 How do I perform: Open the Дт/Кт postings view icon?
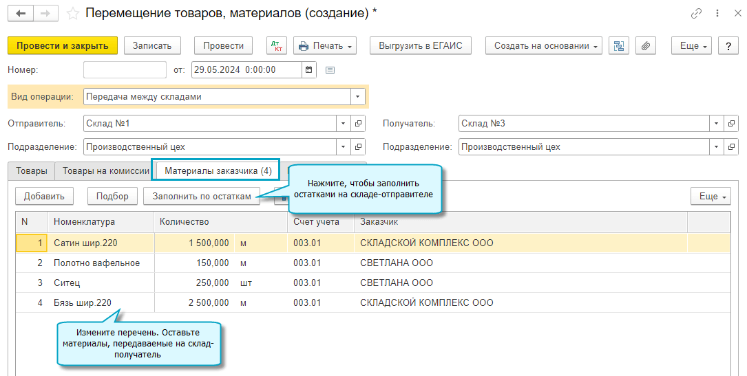[x=277, y=46]
